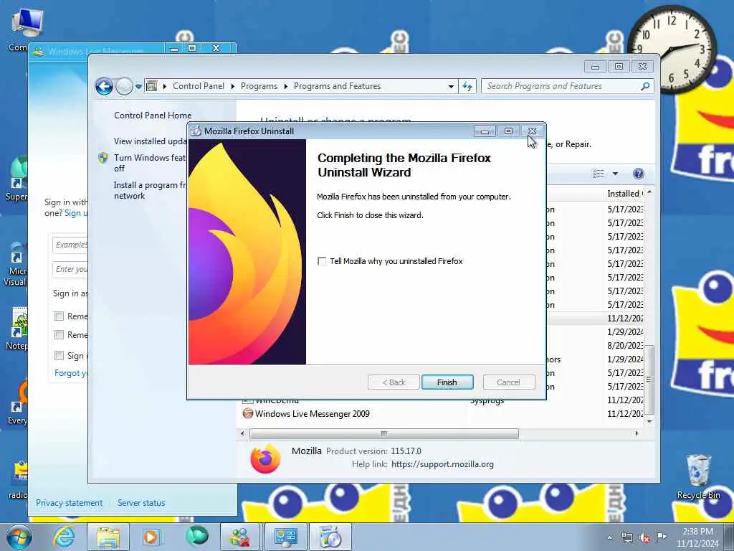The image size is (734, 551).
Task: Open Internet Explorer from taskbar
Action: click(x=64, y=537)
